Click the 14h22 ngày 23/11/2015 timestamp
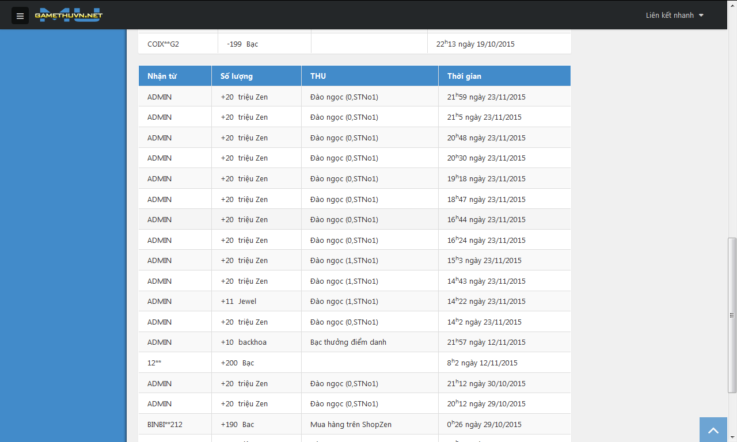Viewport: 737px width, 442px height. pyautogui.click(x=487, y=302)
